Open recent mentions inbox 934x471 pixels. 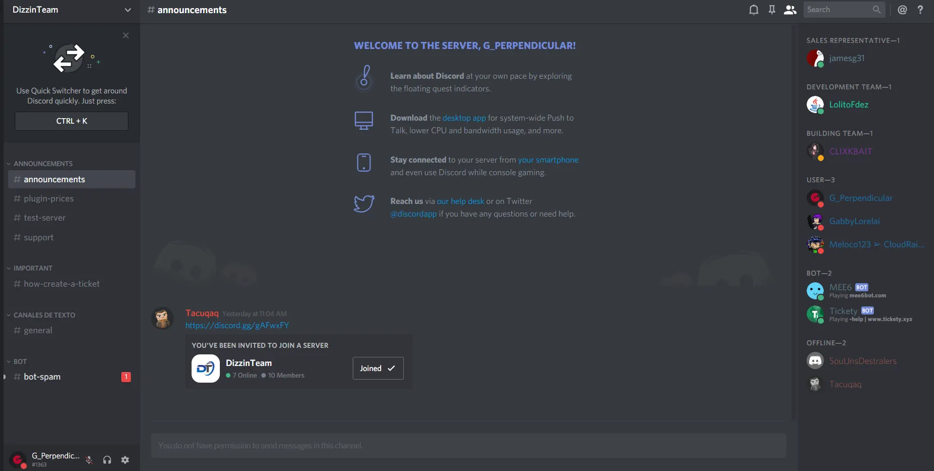coord(902,10)
